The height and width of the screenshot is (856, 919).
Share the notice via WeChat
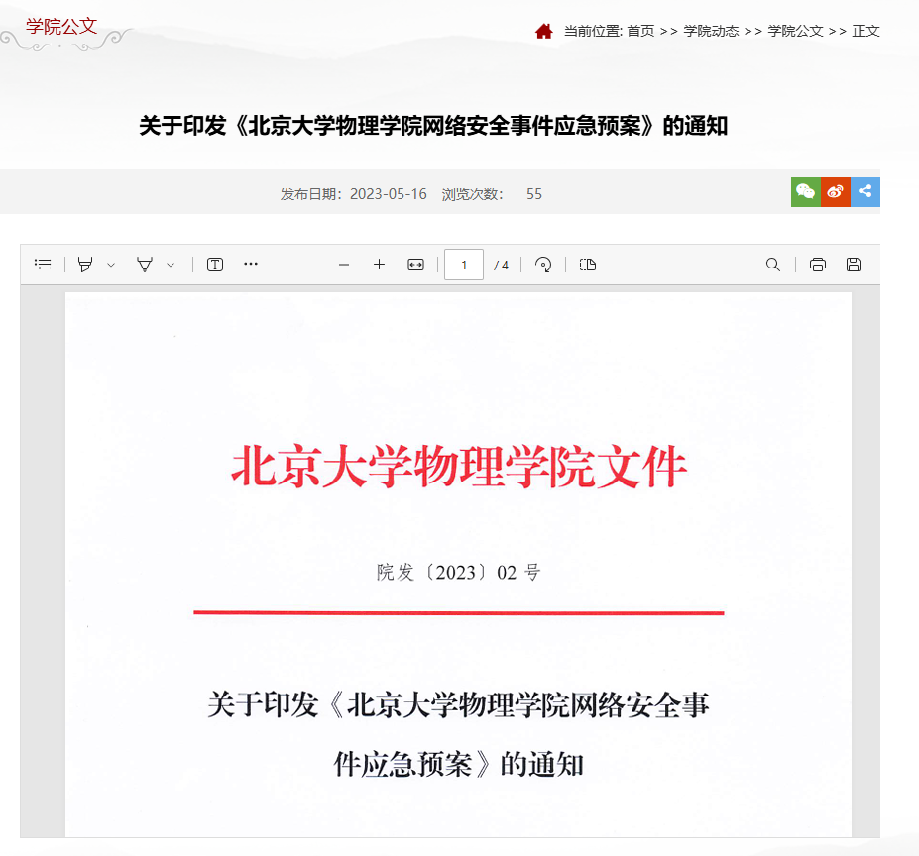[806, 192]
